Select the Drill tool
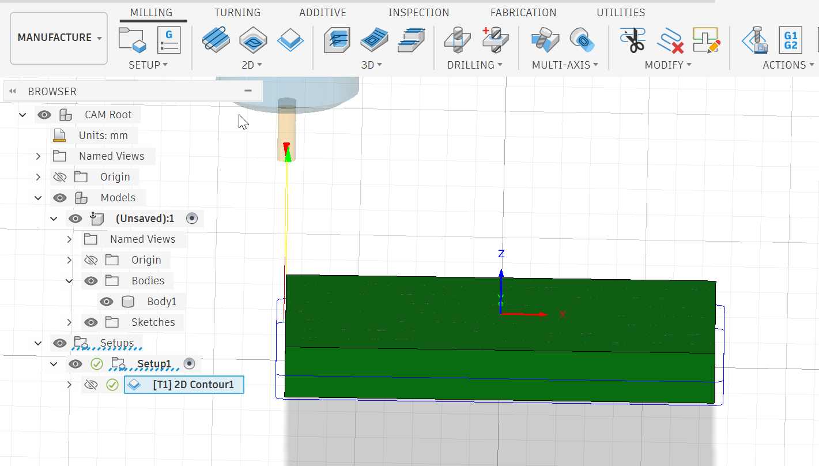 click(458, 40)
